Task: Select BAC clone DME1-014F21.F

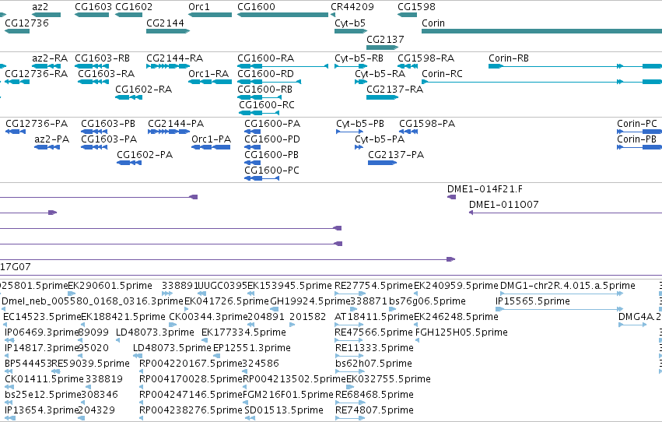Action: click(x=451, y=197)
